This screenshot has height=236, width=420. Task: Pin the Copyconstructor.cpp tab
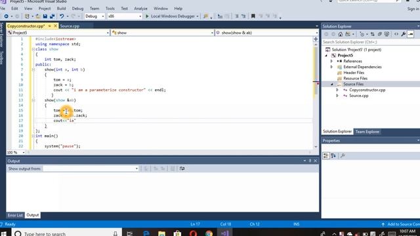(x=50, y=26)
